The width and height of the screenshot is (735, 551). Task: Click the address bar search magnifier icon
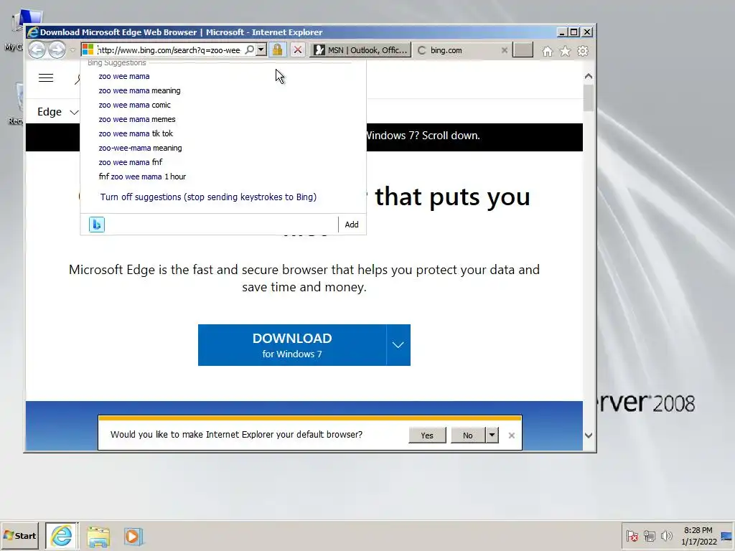[x=250, y=50]
